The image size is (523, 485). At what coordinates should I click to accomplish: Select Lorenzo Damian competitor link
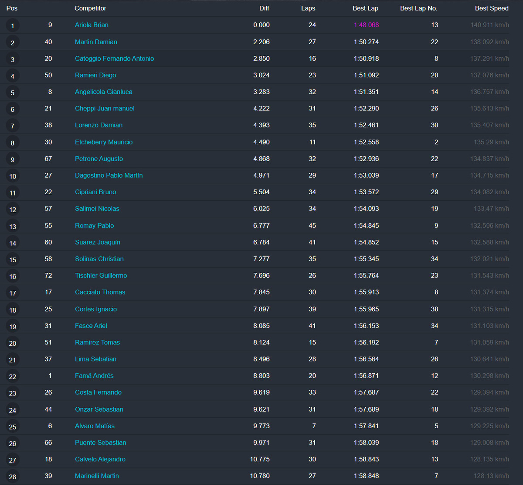coord(98,125)
